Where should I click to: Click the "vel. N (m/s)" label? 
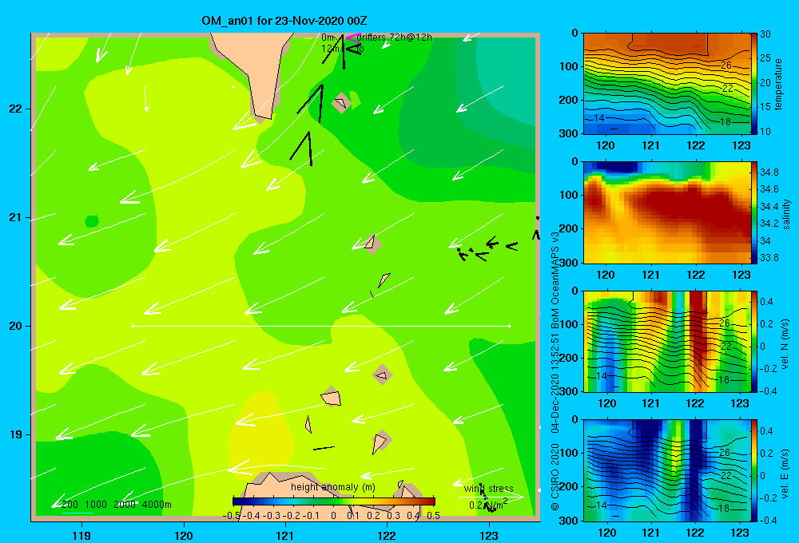pyautogui.click(x=785, y=344)
